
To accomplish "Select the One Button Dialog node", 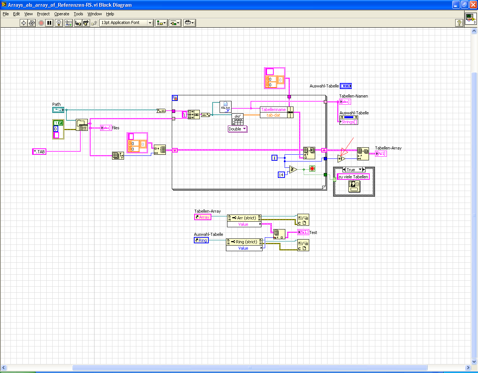I will click(x=354, y=186).
